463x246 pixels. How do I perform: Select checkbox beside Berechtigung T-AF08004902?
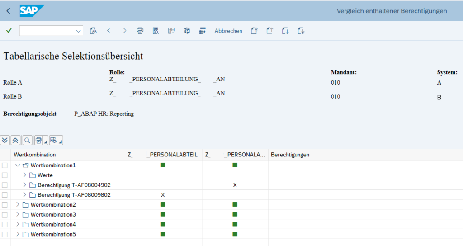tap(5, 185)
